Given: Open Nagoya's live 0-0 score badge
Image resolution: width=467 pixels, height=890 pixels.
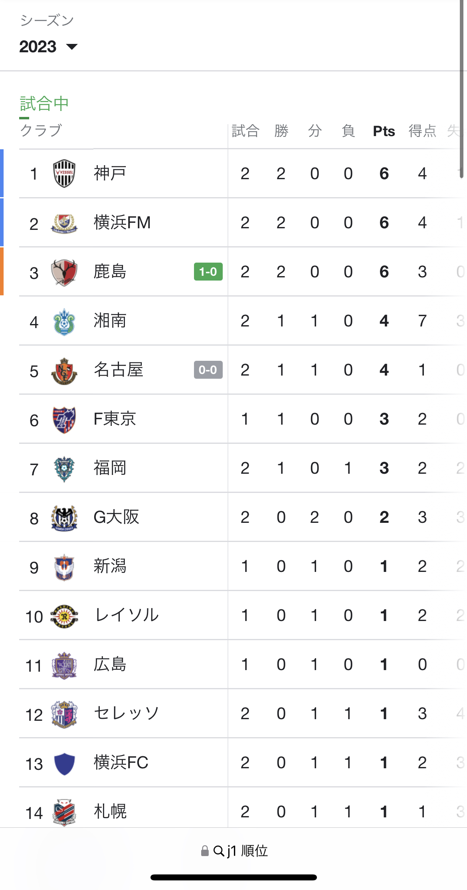Looking at the screenshot, I should click(208, 370).
